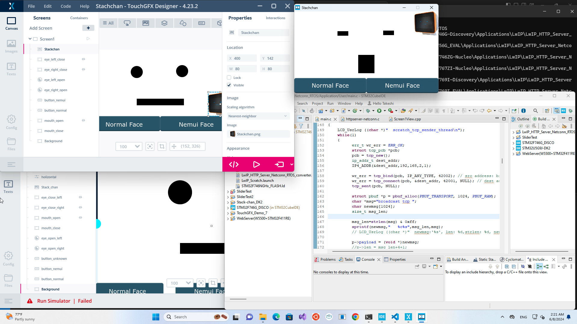This screenshot has width=577, height=324.
Task: Toggle visibility of eye_left_close widget
Action: point(83,59)
